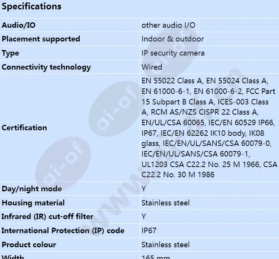The height and width of the screenshot is (259, 279).
Task: Select the Audio/IO row label
Action: coord(18,25)
